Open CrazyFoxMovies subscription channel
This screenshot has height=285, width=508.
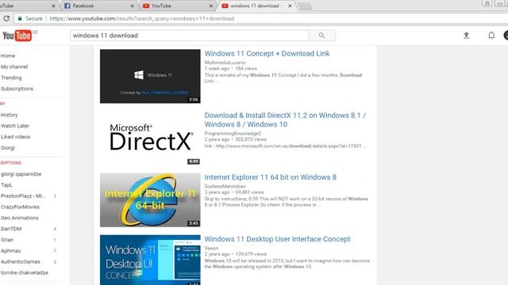[20, 207]
